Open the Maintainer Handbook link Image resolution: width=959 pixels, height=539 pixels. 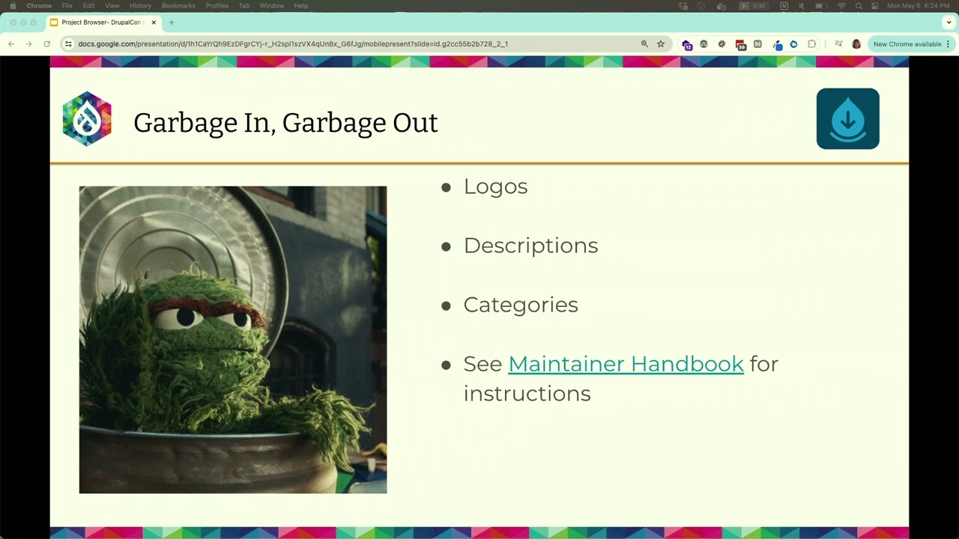click(x=626, y=364)
